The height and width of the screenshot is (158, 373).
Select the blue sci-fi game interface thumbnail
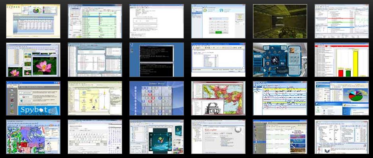pos(280,60)
